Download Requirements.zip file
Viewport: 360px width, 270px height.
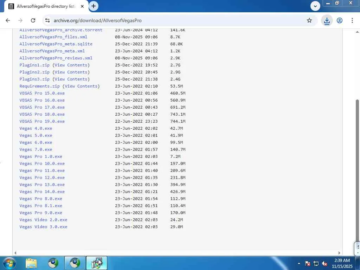click(39, 86)
